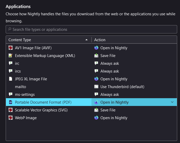180x143 pixels.
Task: Sort by the Content Type column header
Action: click(46, 40)
